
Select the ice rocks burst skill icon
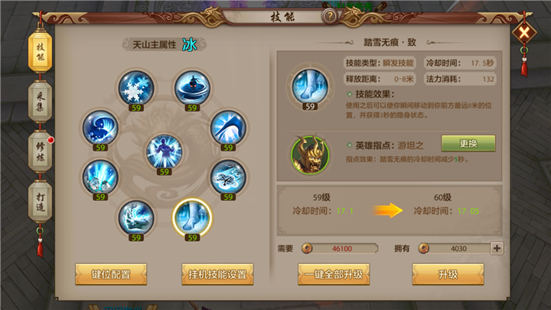100,177
